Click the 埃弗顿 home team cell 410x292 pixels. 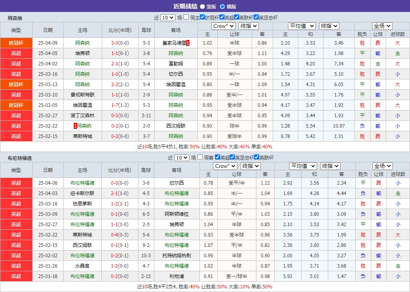tap(83, 53)
